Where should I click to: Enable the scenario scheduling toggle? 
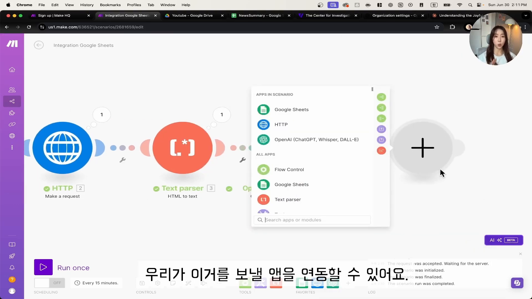[47, 283]
